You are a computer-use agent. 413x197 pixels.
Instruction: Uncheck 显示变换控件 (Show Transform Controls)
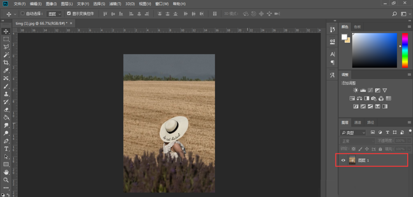pyautogui.click(x=69, y=14)
